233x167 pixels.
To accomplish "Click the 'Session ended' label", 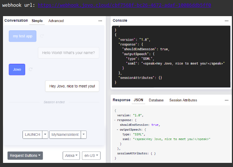I will click(x=54, y=102).
